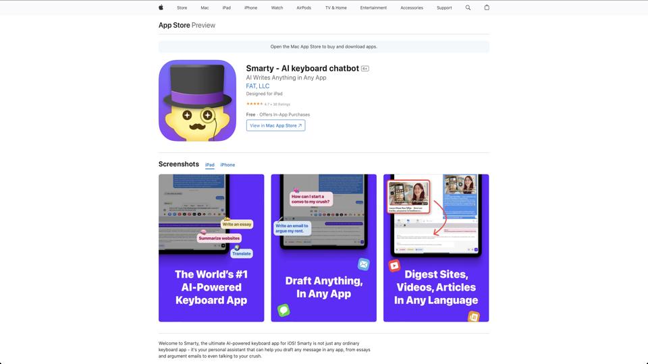Open the Watch navigation item
Viewport: 648px width, 364px height.
click(x=277, y=8)
